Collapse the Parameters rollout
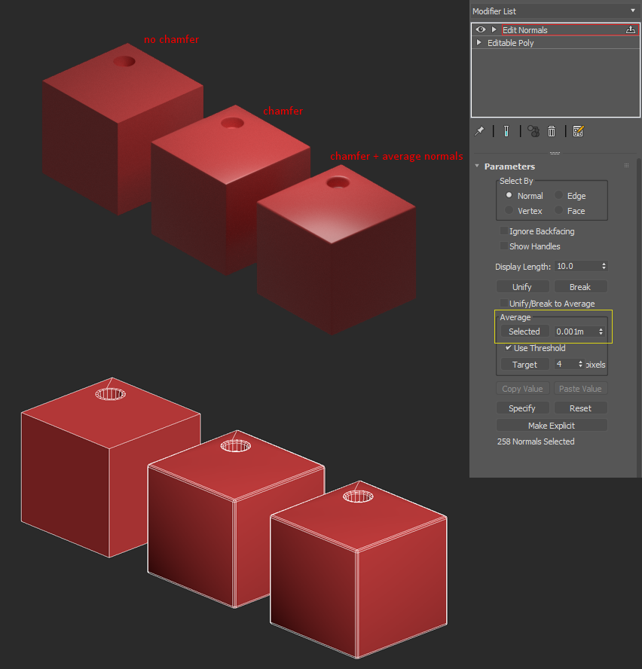This screenshot has width=642, height=669. [477, 166]
